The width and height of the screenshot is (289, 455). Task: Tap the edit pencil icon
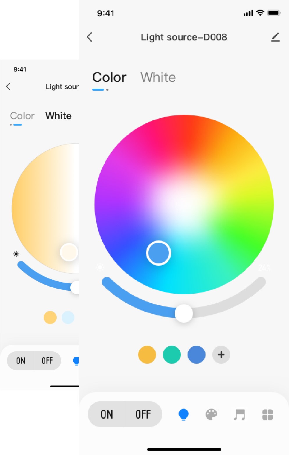click(x=275, y=37)
